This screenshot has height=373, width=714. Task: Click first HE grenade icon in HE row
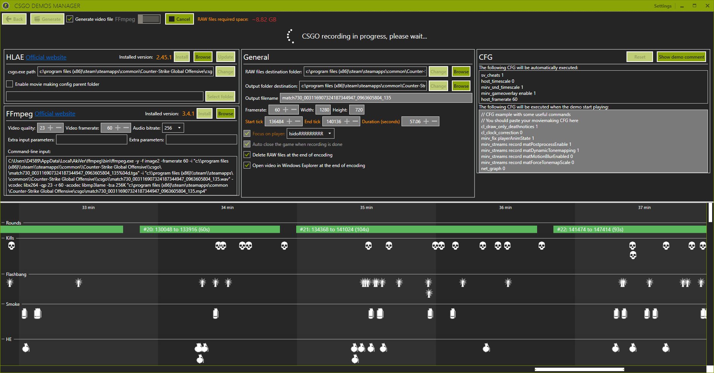tap(26, 348)
